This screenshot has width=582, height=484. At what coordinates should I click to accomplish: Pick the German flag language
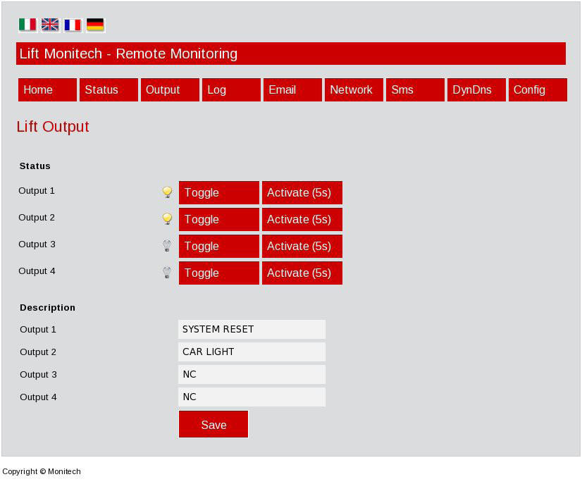95,25
